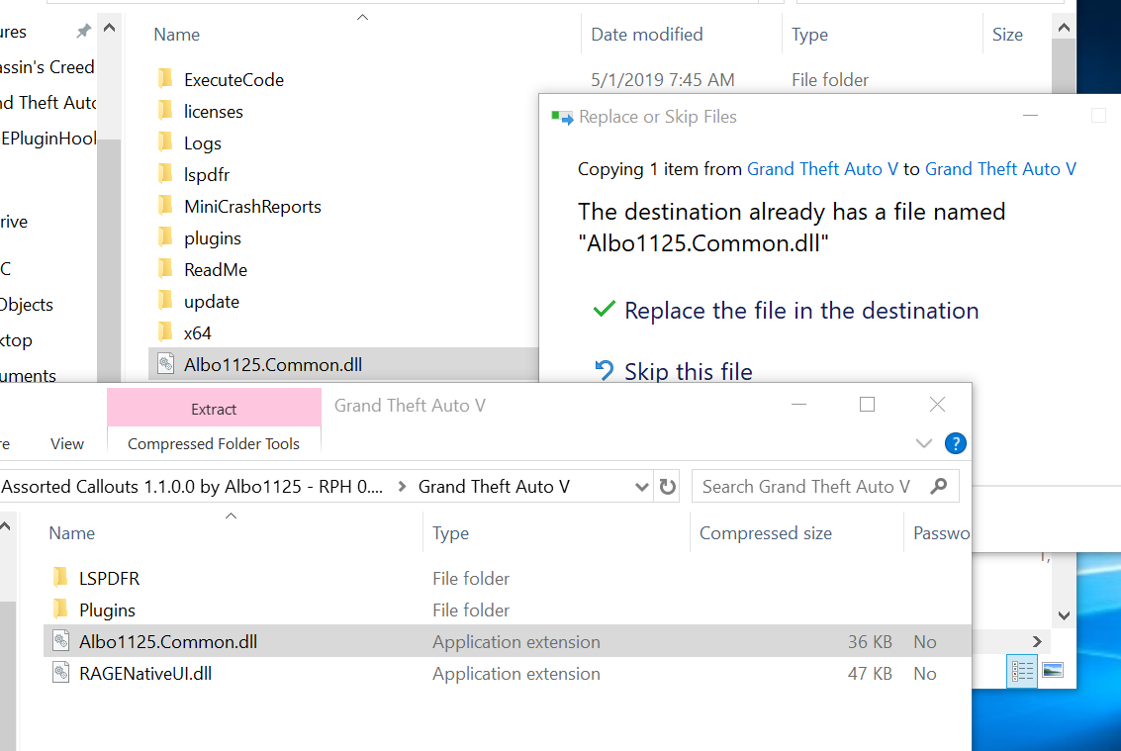1121x751 pixels.
Task: Click the Albo1125.Common.dll icon in zip window
Action: [60, 641]
